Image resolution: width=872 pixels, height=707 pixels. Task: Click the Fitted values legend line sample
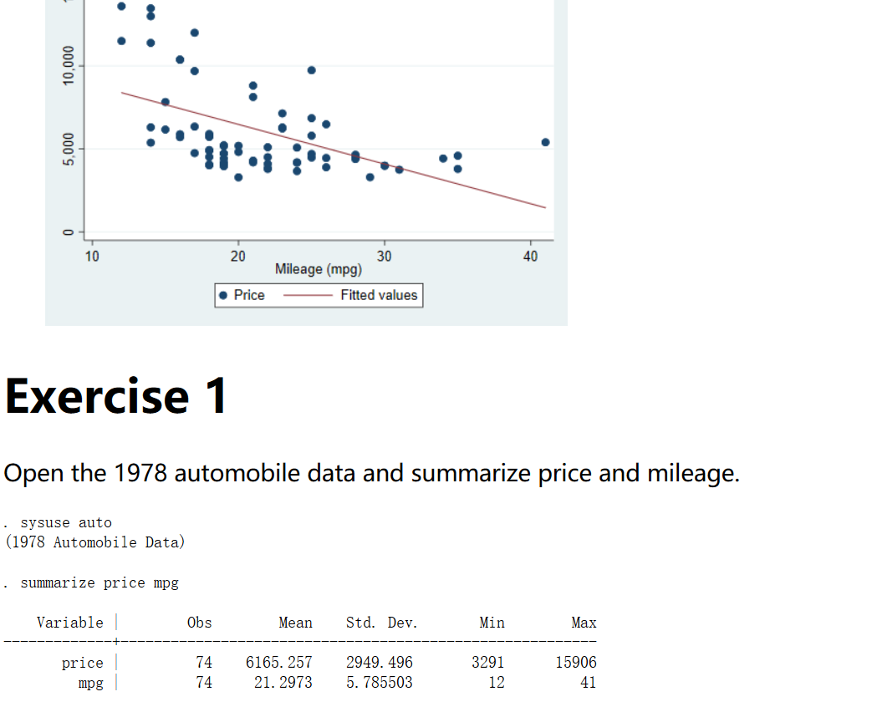tap(309, 295)
